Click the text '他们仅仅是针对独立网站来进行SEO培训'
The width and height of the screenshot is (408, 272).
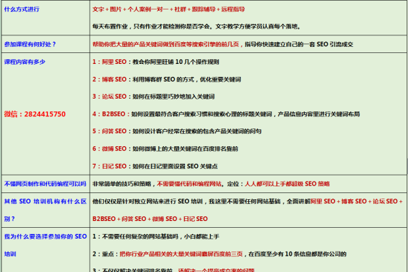[148, 201]
